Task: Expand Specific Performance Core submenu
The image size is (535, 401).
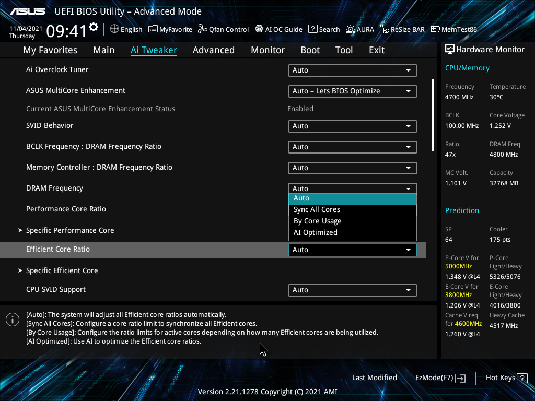Action: click(70, 230)
